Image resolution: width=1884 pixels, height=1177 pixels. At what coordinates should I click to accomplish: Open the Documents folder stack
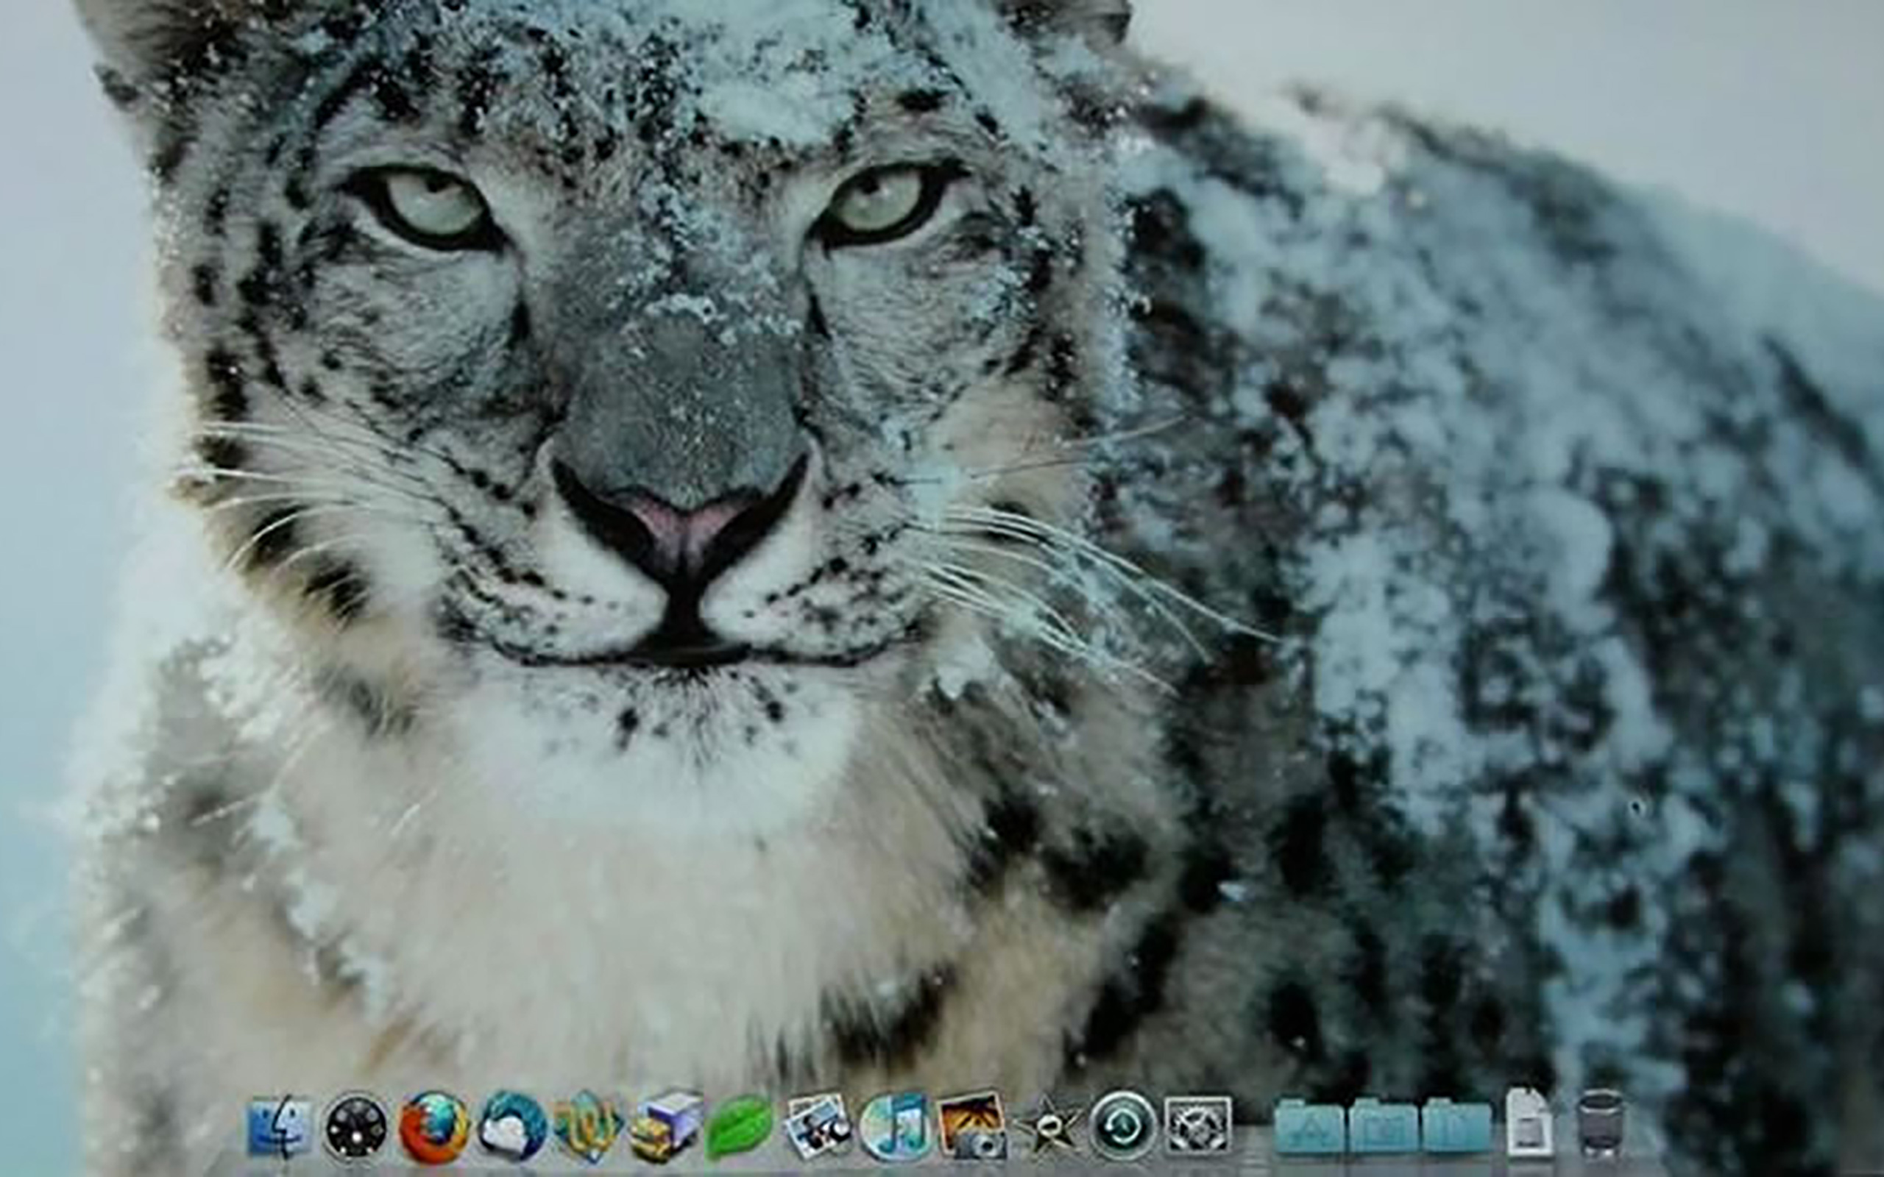tap(1384, 1126)
